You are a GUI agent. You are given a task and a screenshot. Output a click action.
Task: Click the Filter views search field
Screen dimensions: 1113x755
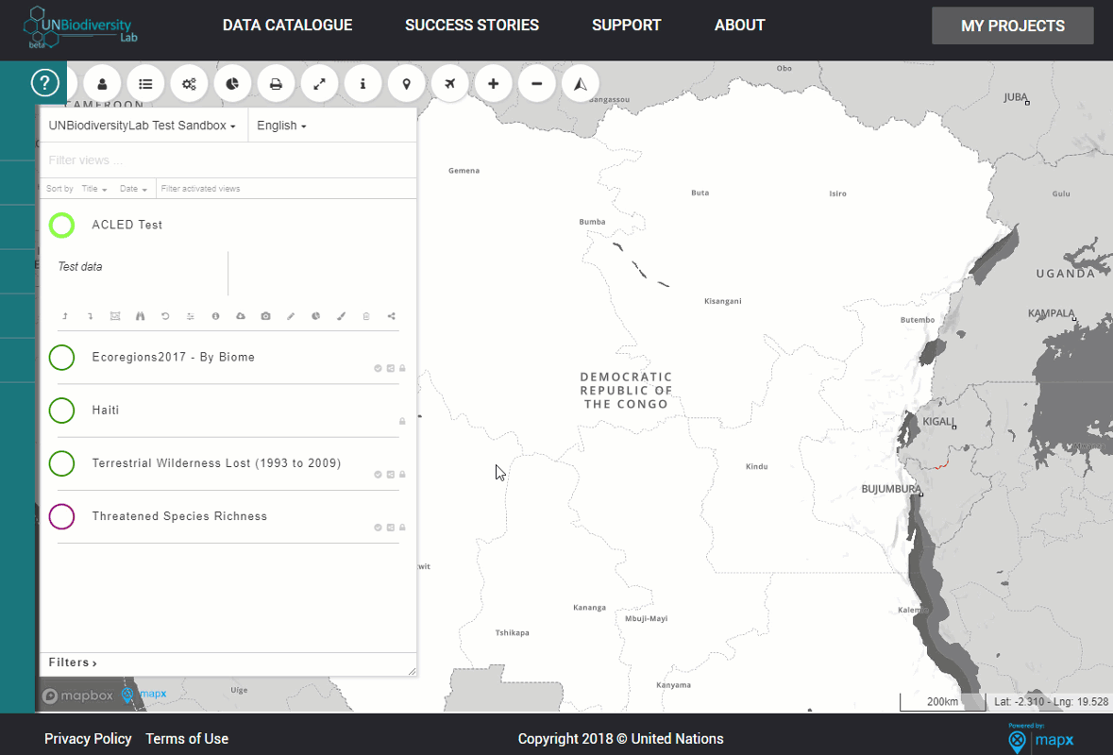tap(228, 160)
